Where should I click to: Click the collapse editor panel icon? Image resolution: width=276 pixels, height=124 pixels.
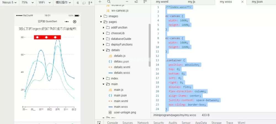(x=145, y=2)
